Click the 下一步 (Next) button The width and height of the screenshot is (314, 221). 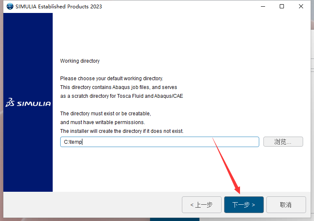(244, 205)
